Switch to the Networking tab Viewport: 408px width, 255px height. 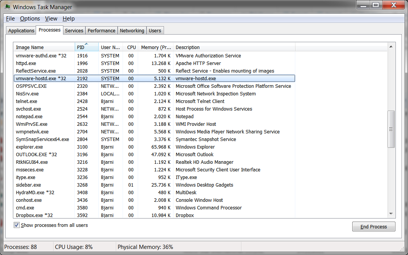tap(132, 30)
